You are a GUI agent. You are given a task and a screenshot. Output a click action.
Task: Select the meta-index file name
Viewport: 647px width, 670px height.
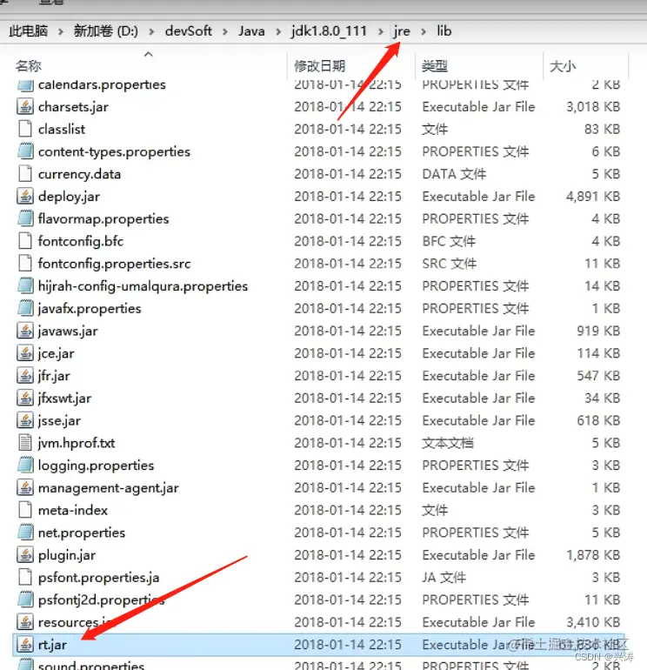click(72, 510)
